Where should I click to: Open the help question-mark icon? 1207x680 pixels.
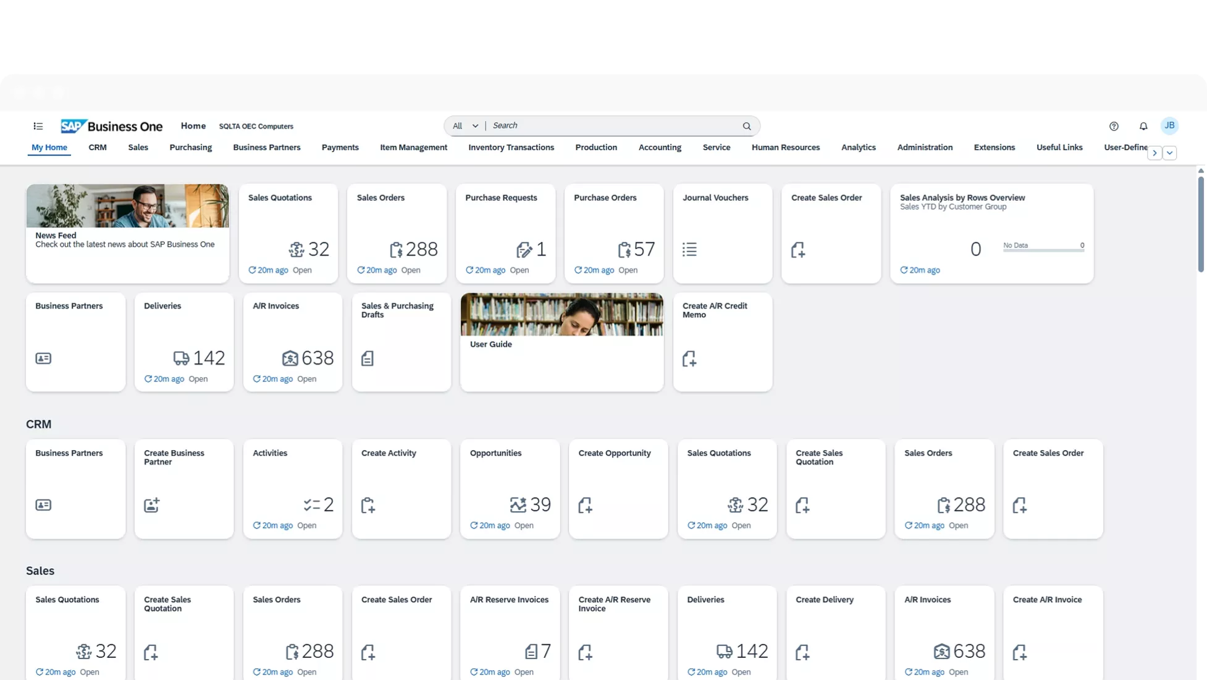tap(1114, 126)
